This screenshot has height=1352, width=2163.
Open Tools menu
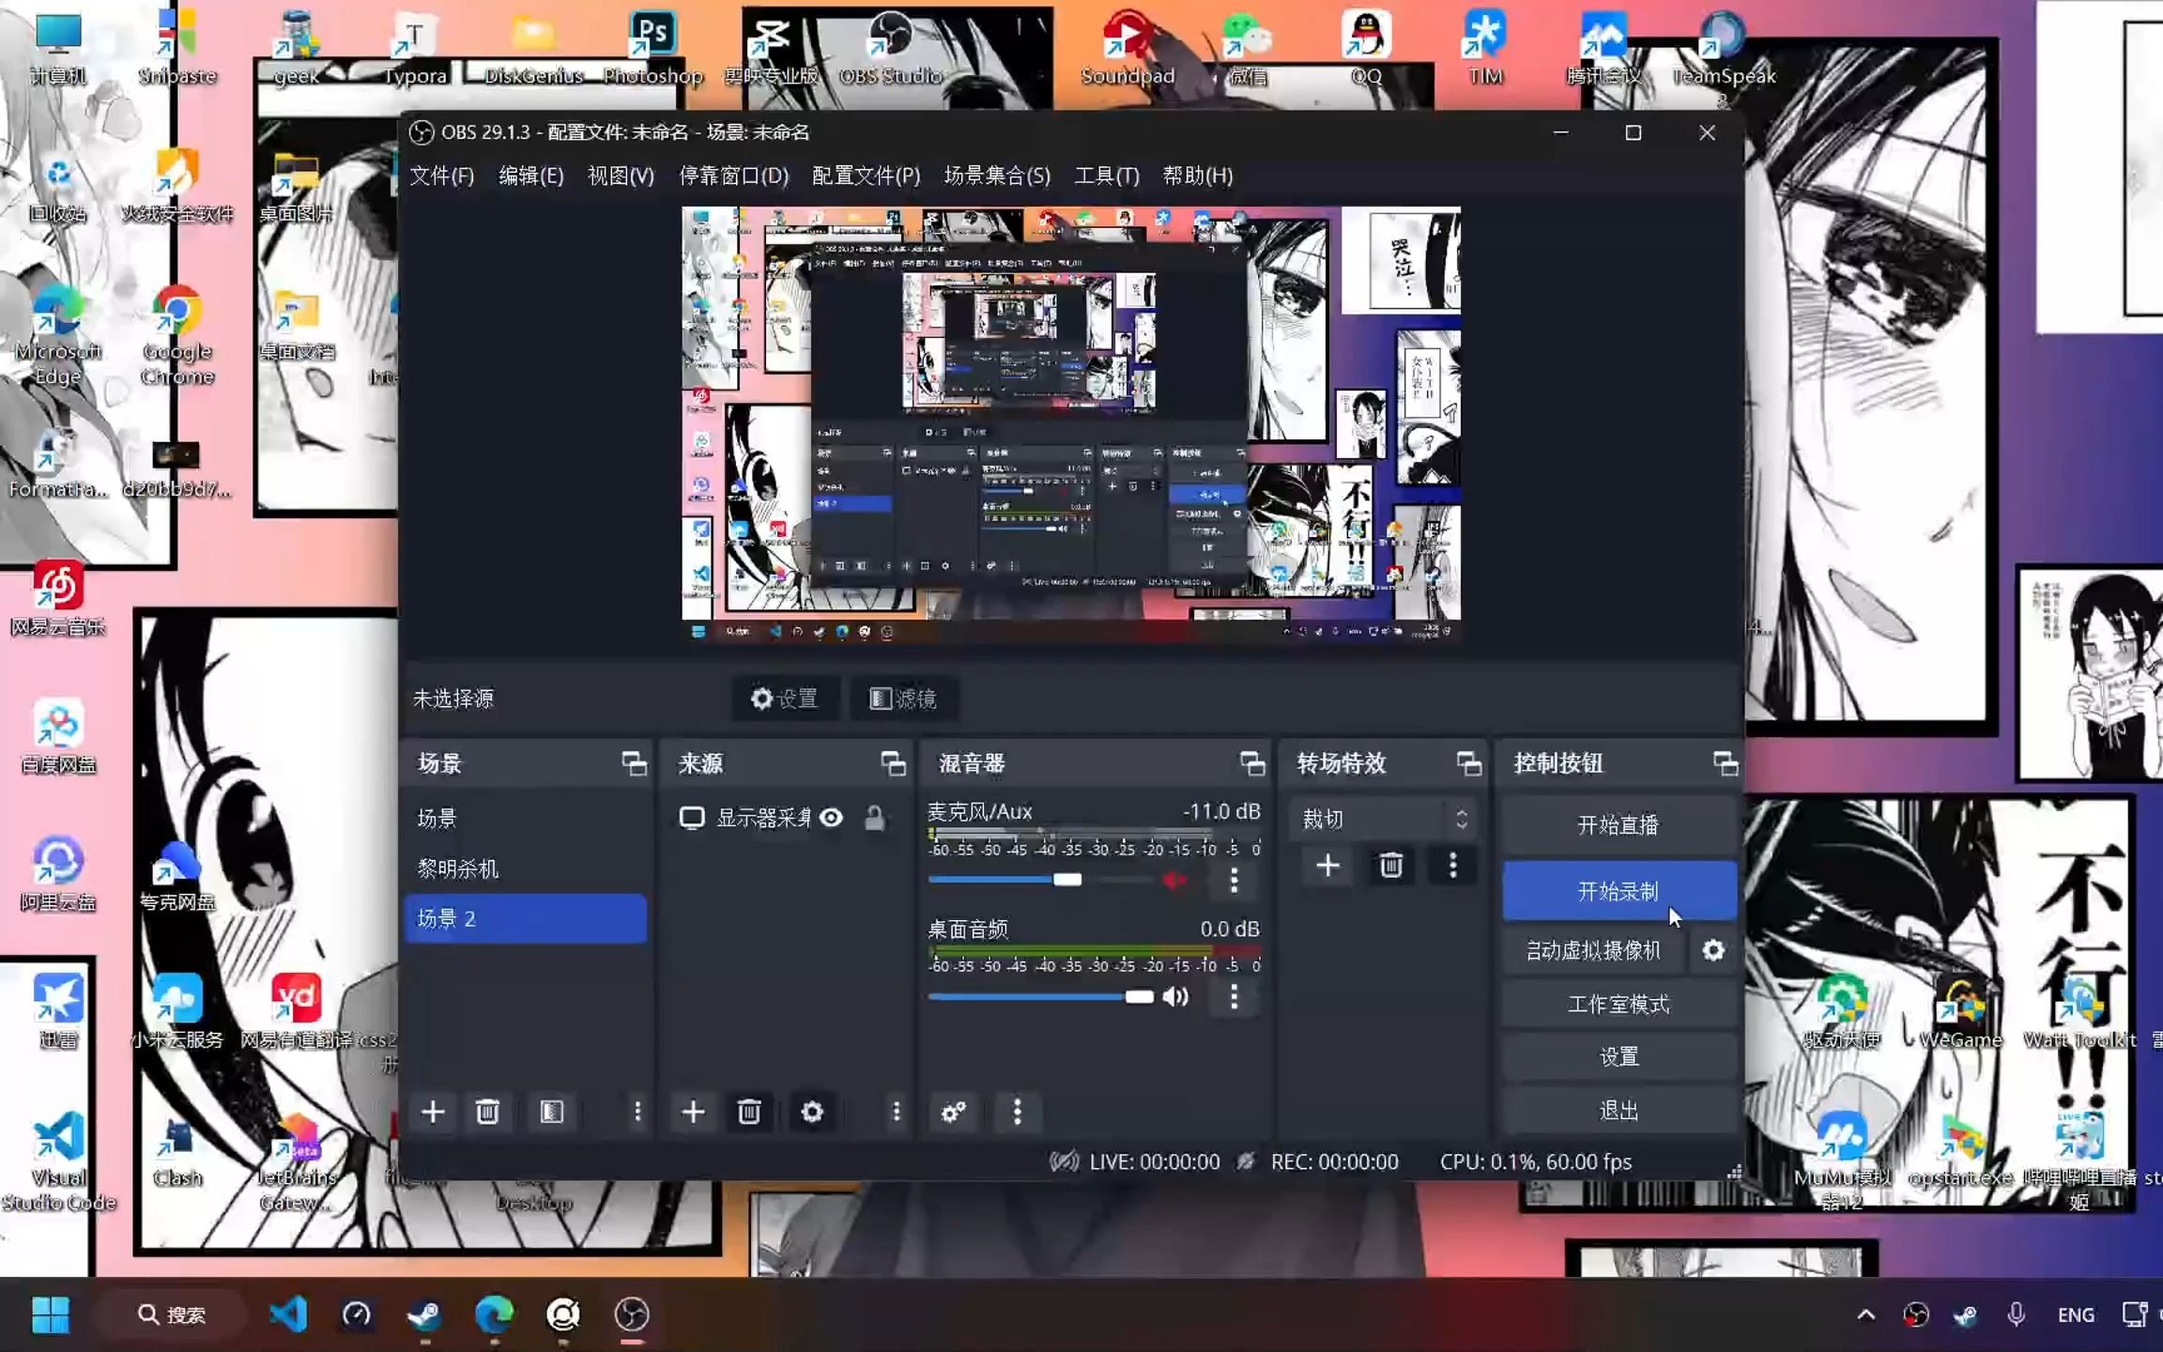tap(1106, 176)
